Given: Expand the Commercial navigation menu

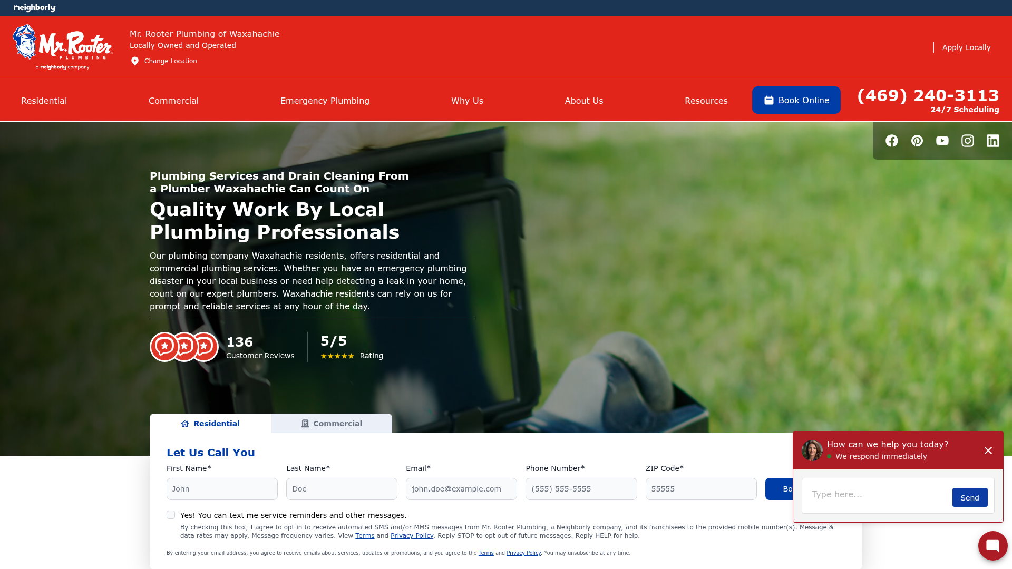Looking at the screenshot, I should [x=173, y=101].
